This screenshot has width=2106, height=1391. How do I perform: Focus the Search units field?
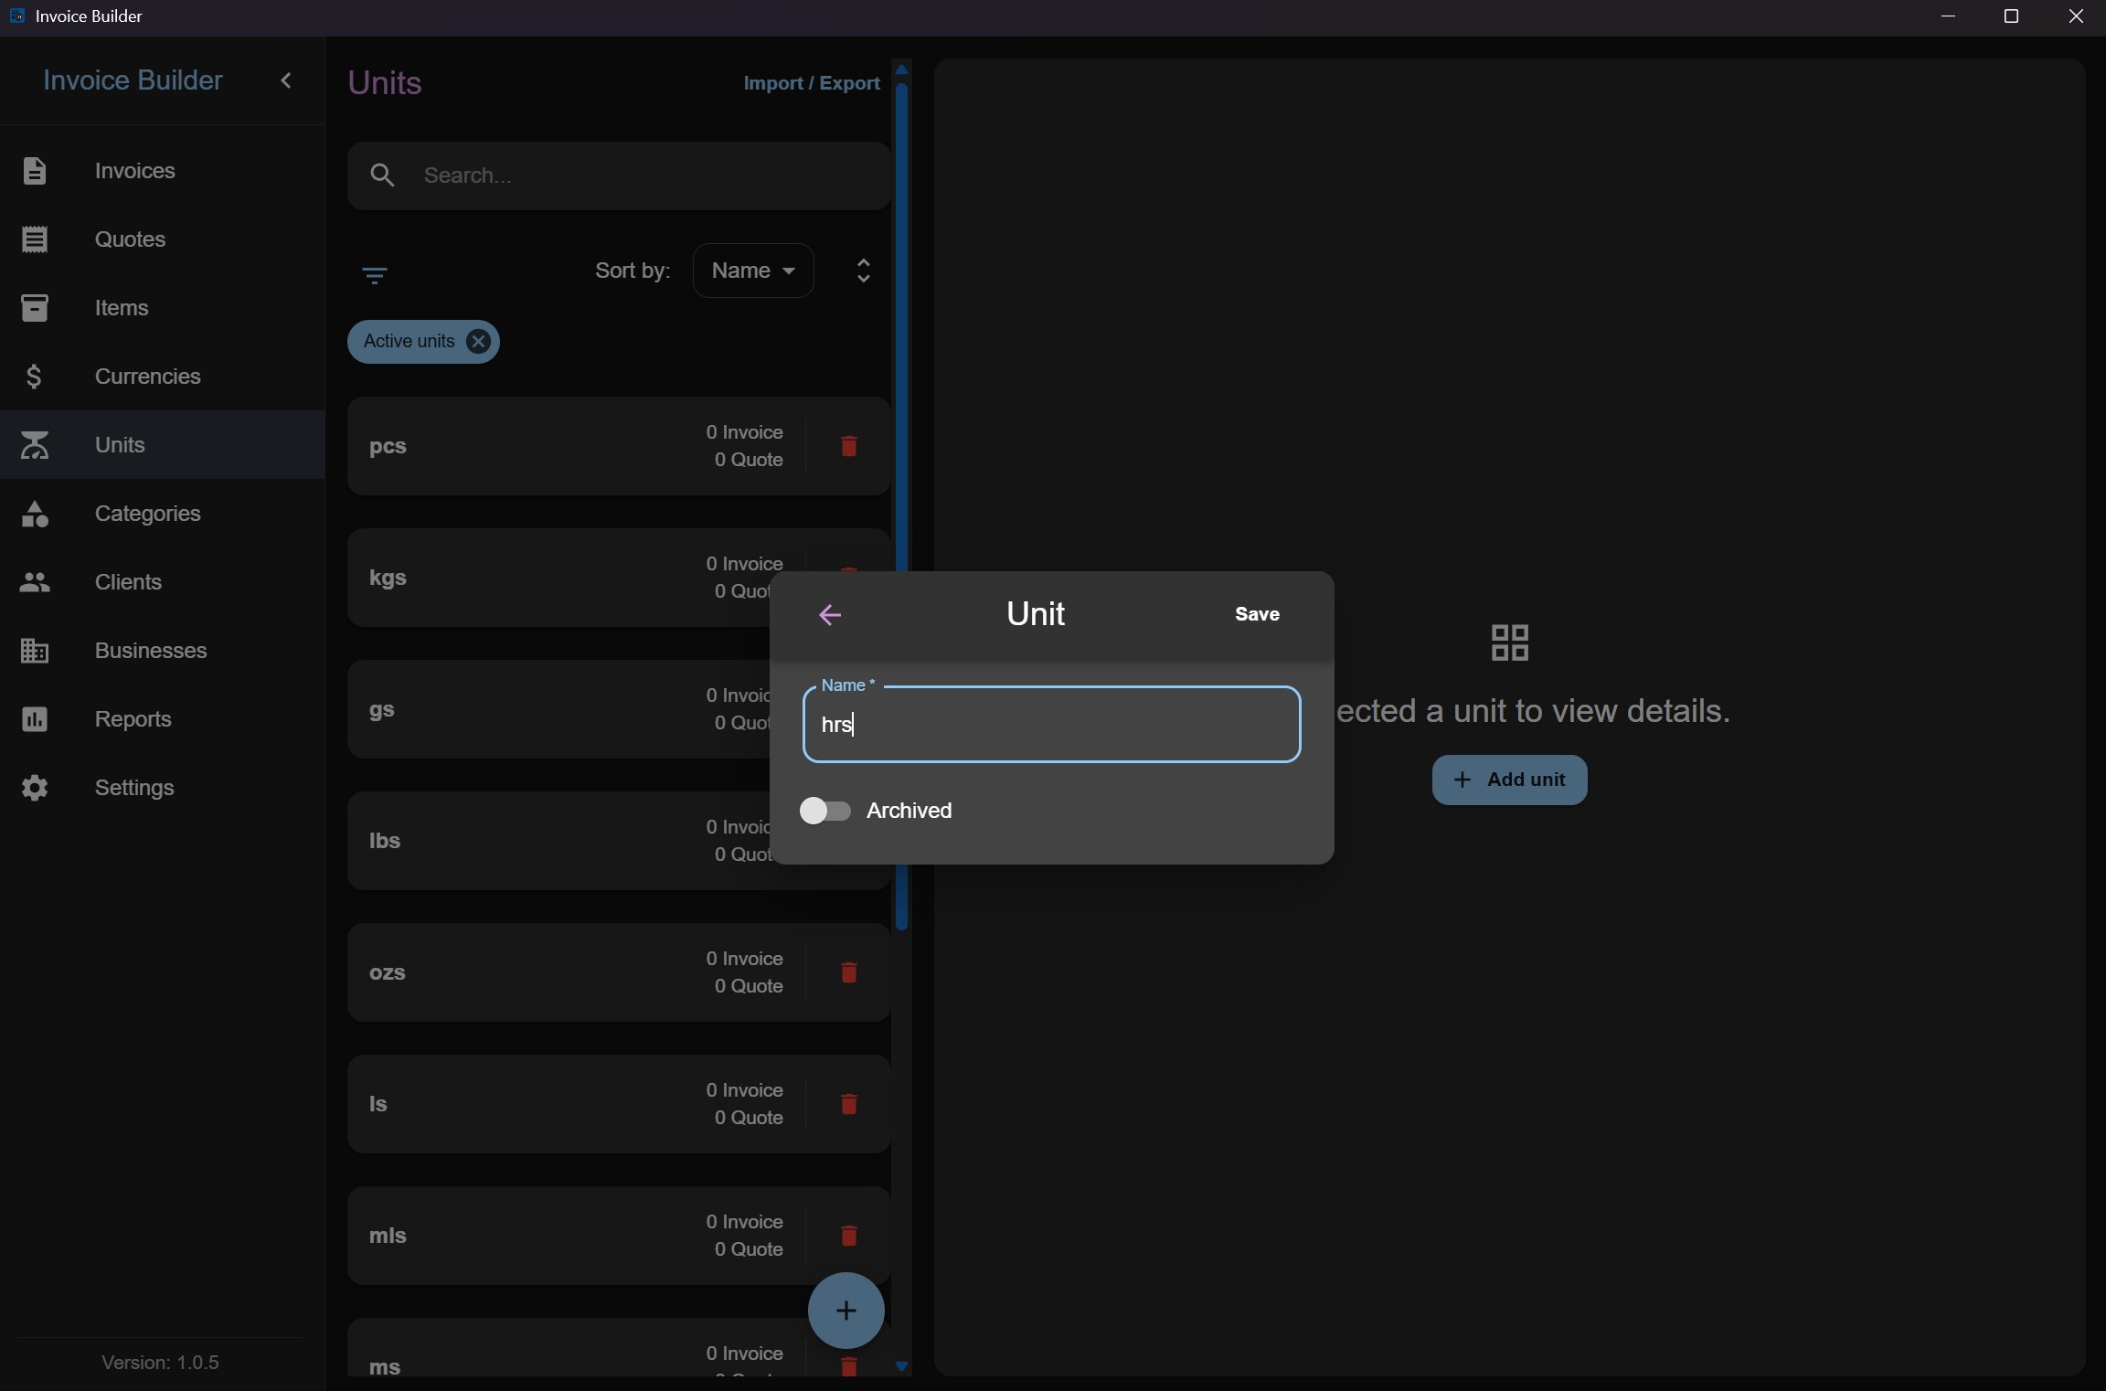coord(619,175)
